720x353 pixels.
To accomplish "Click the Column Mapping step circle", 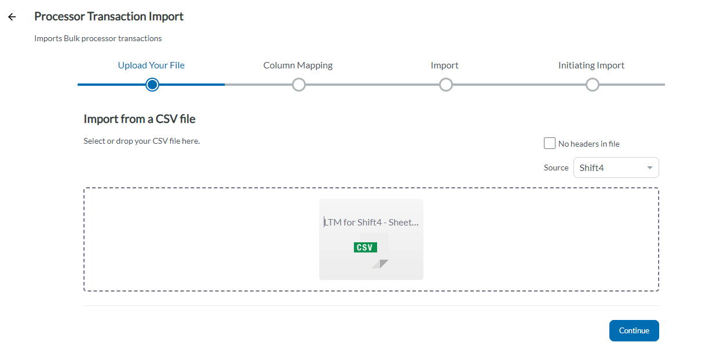I will pos(298,85).
